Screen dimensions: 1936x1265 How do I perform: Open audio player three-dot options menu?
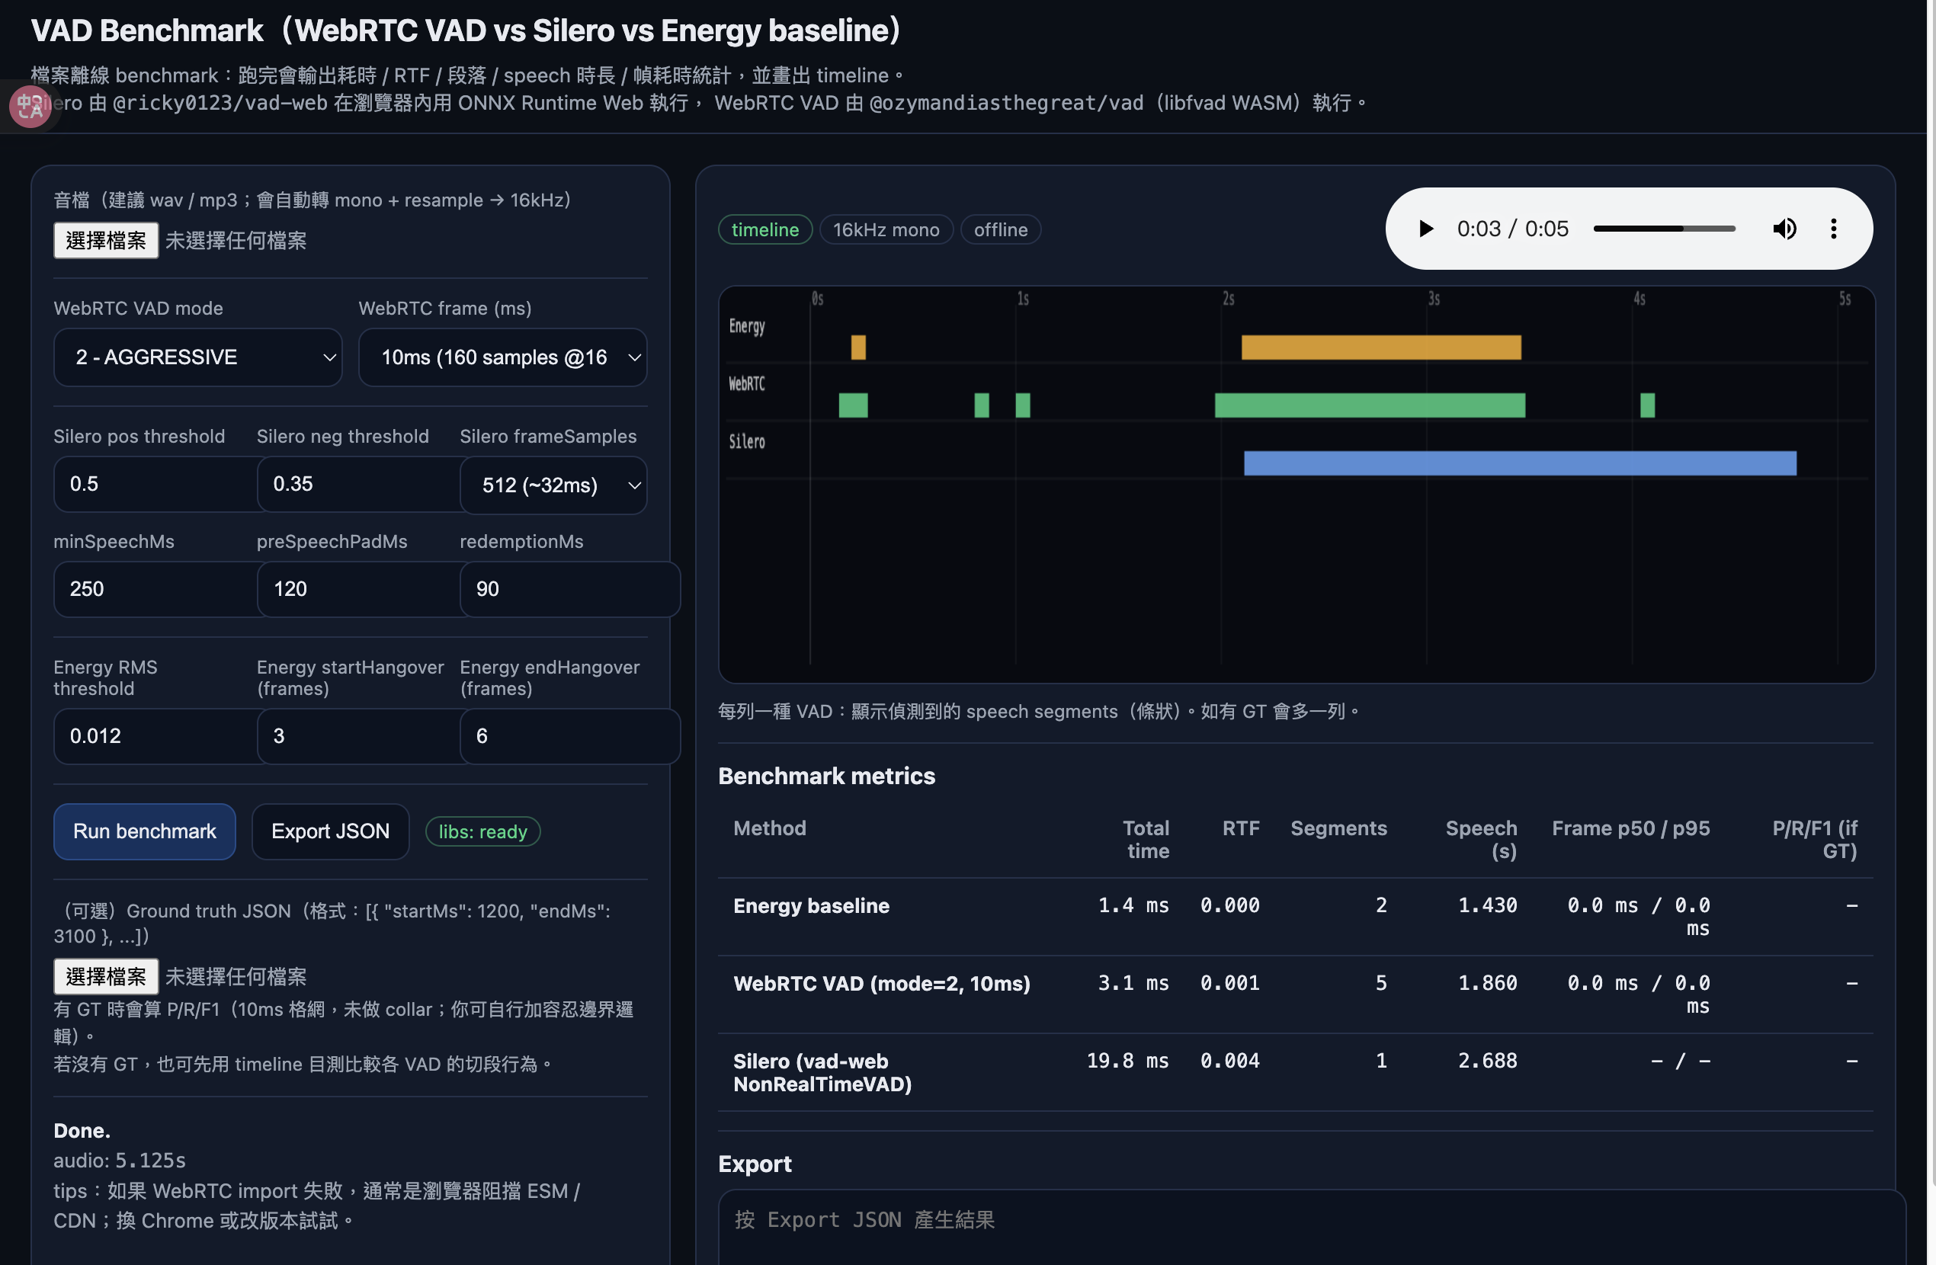[x=1834, y=229]
